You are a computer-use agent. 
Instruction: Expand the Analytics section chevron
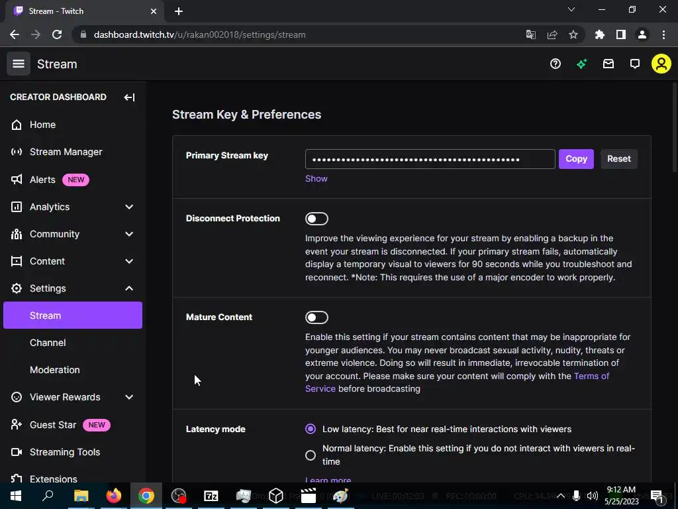pos(129,207)
